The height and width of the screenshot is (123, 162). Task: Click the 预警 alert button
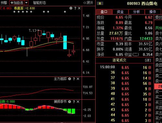click(4, 3)
